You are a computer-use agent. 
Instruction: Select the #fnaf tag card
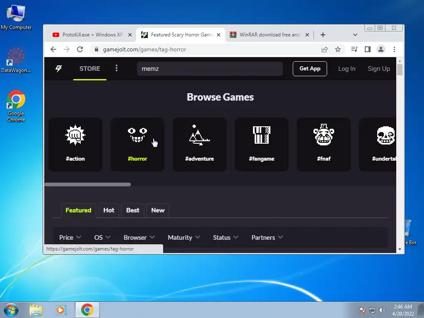pyautogui.click(x=324, y=144)
